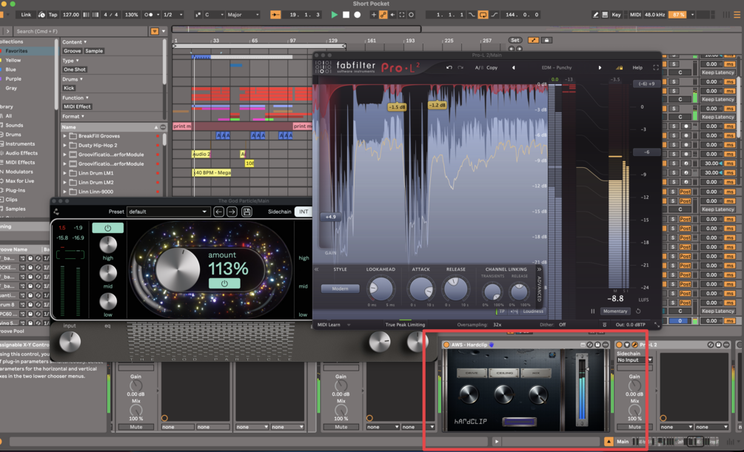Toggle the Follow playback button
This screenshot has height=452, width=744.
click(x=275, y=15)
